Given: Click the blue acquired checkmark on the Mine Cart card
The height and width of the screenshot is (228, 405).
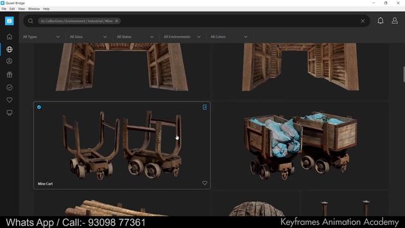Looking at the screenshot, I should coord(39,107).
